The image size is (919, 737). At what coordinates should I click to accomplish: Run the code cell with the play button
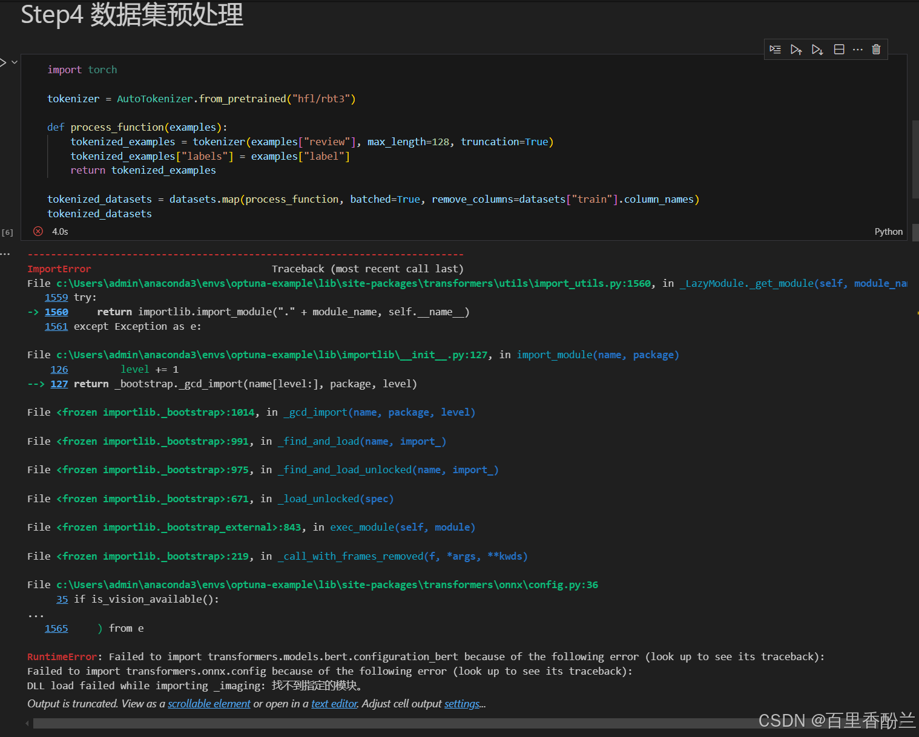[3, 62]
